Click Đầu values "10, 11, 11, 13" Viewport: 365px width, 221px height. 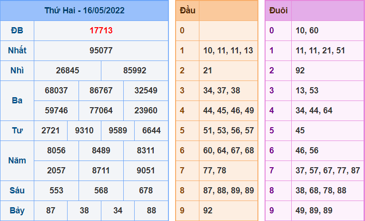(228, 50)
